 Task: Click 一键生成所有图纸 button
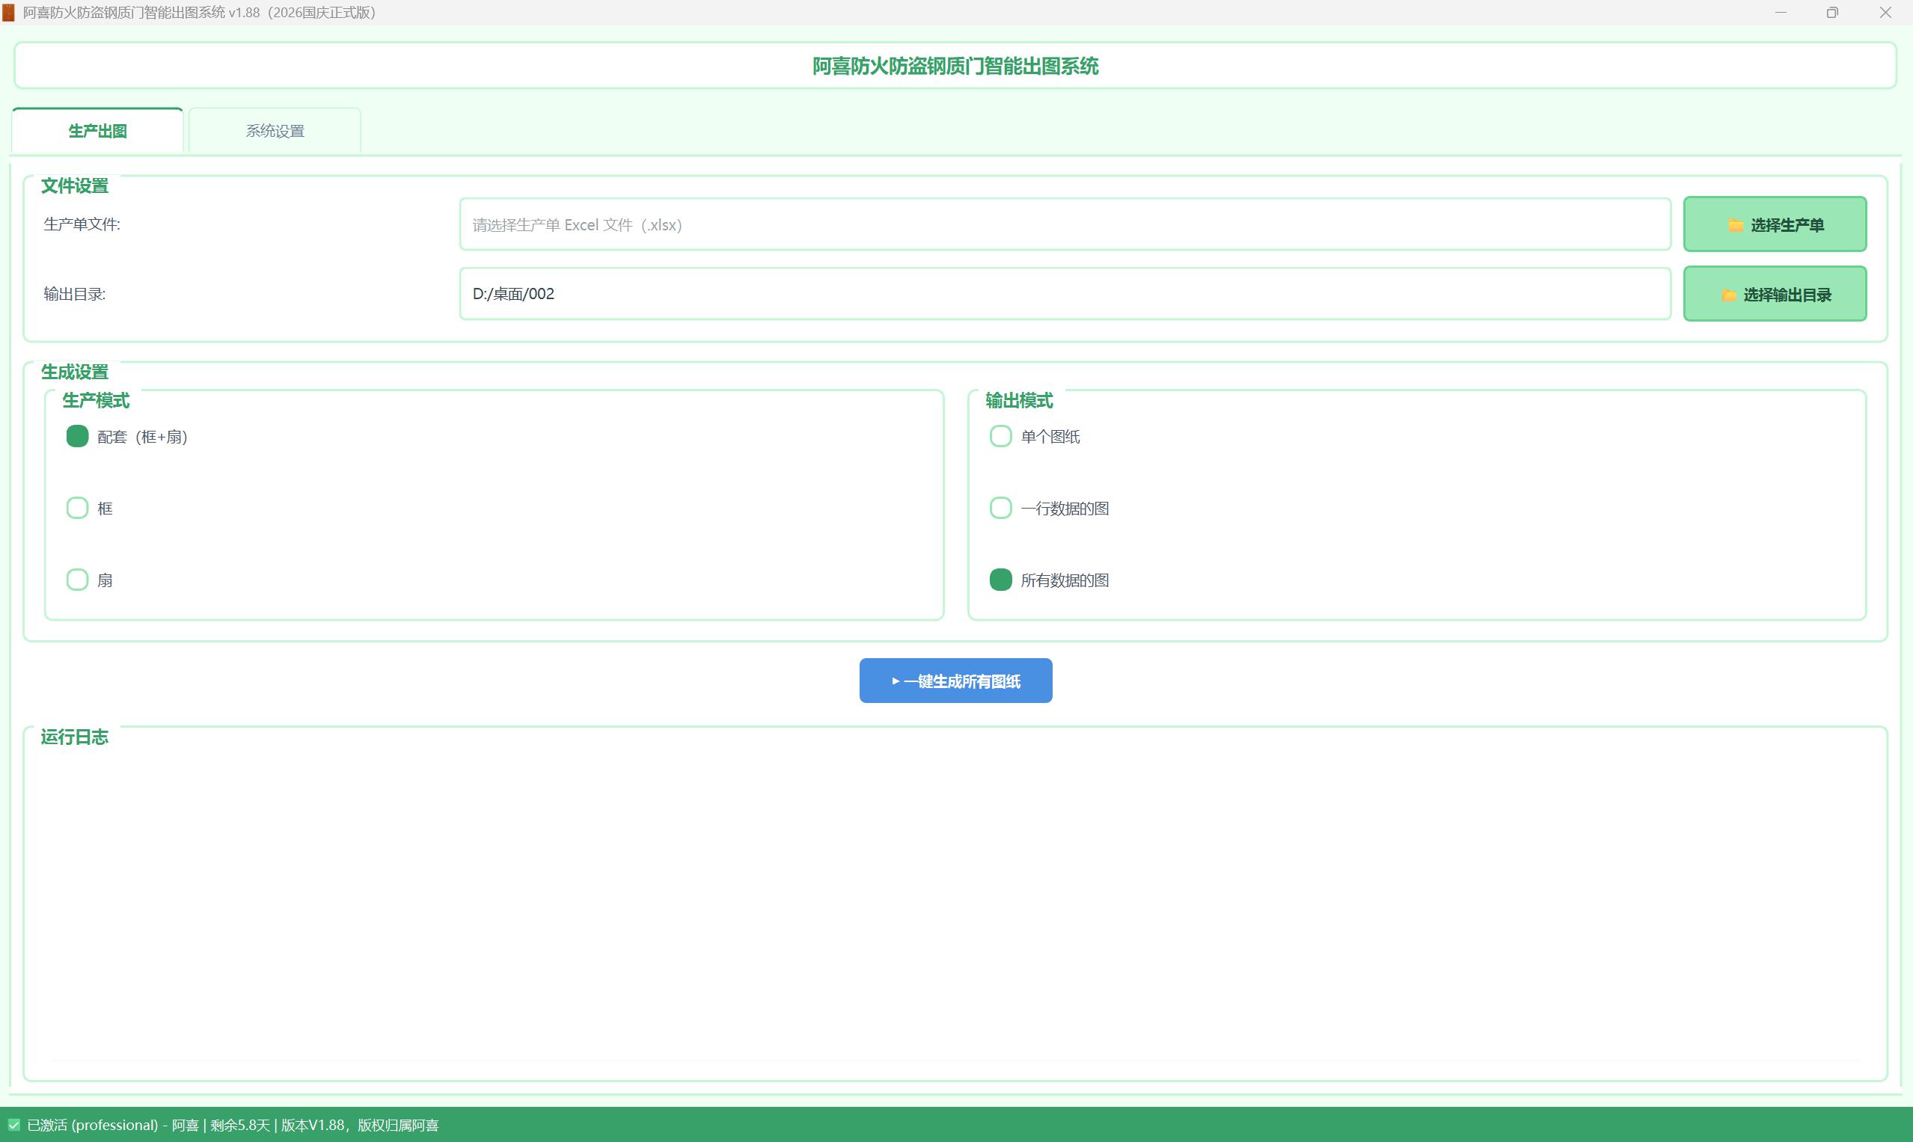point(955,681)
